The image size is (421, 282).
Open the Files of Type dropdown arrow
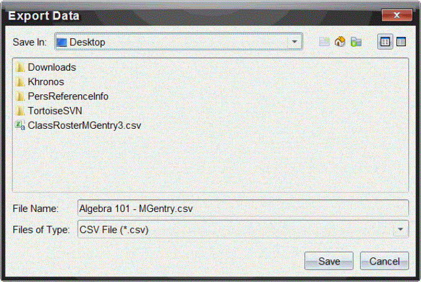tap(401, 229)
